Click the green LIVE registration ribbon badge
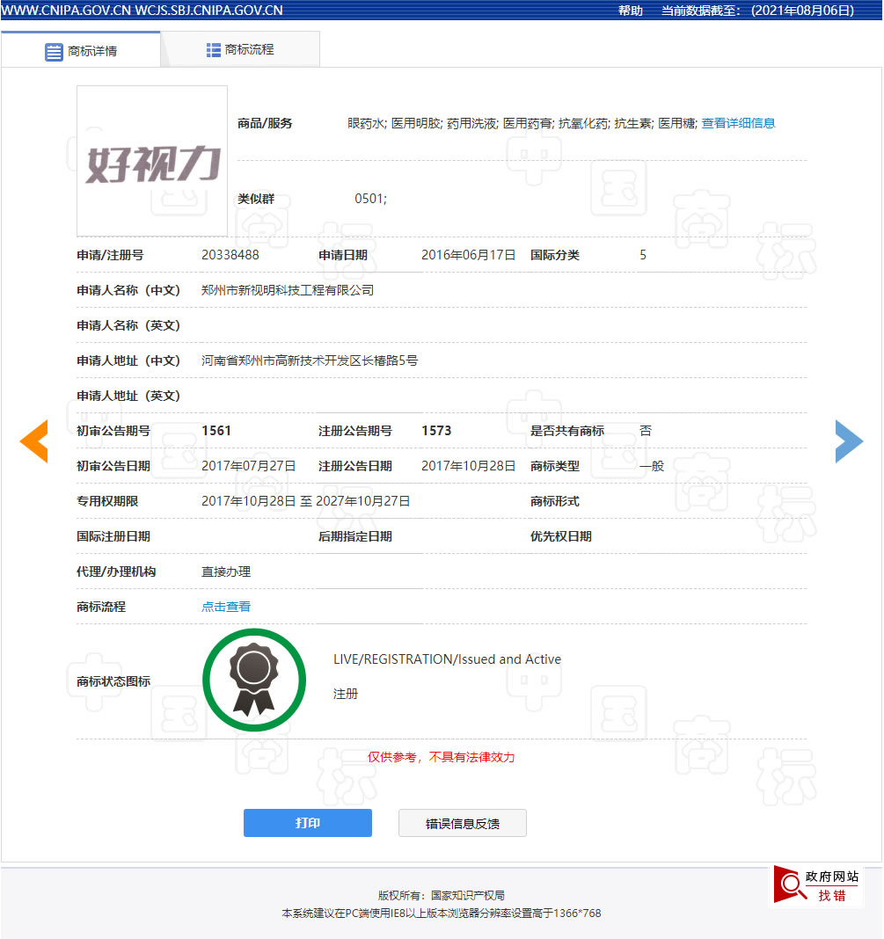Screen dimensions: 884x939 [x=254, y=680]
